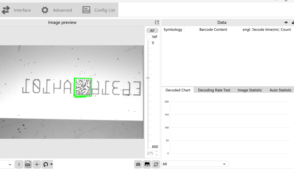Click the Symbology column header

click(x=173, y=29)
